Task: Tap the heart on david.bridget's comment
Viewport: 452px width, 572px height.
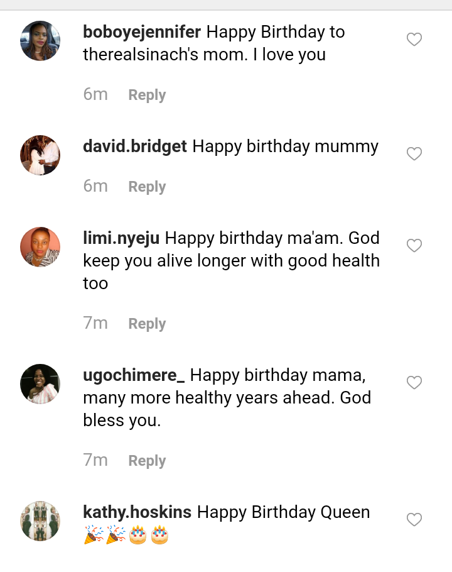Action: (x=414, y=154)
